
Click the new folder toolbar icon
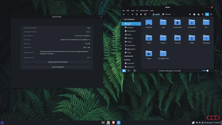(x=198, y=14)
